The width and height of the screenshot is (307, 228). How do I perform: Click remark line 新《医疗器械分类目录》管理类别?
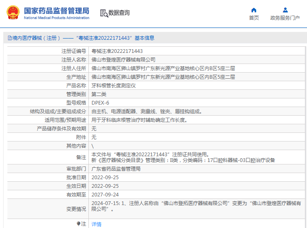coord(183,160)
